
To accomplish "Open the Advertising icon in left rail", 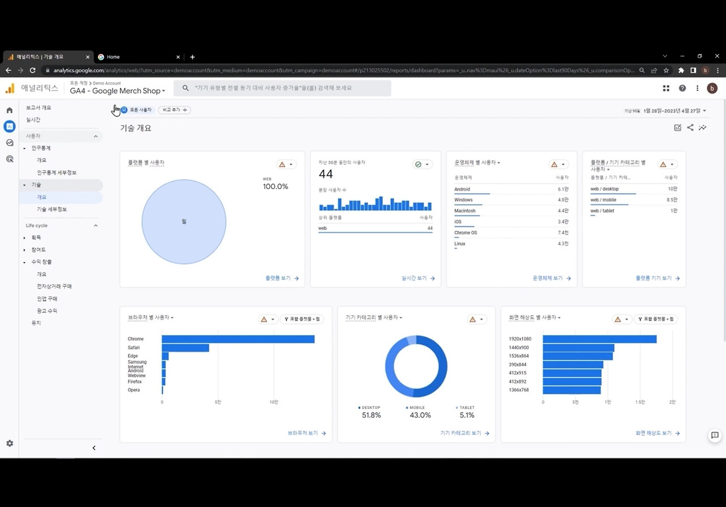I will (9, 159).
